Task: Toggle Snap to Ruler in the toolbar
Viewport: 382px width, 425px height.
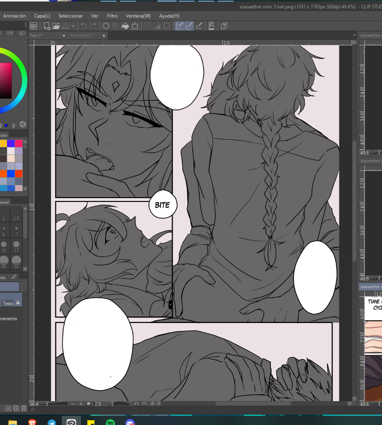Action: point(179,26)
